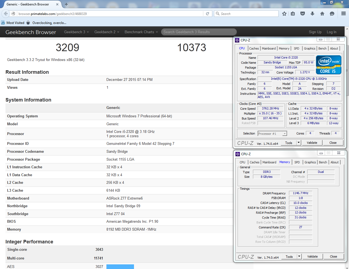Switch to Caches tab in upper CPU-Z
This screenshot has width=349, height=269.
[x=254, y=48]
